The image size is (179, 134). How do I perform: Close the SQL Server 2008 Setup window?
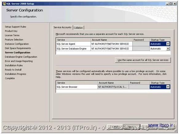[175, 4]
